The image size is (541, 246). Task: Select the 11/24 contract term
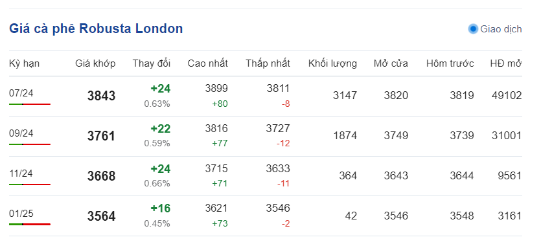click(21, 173)
